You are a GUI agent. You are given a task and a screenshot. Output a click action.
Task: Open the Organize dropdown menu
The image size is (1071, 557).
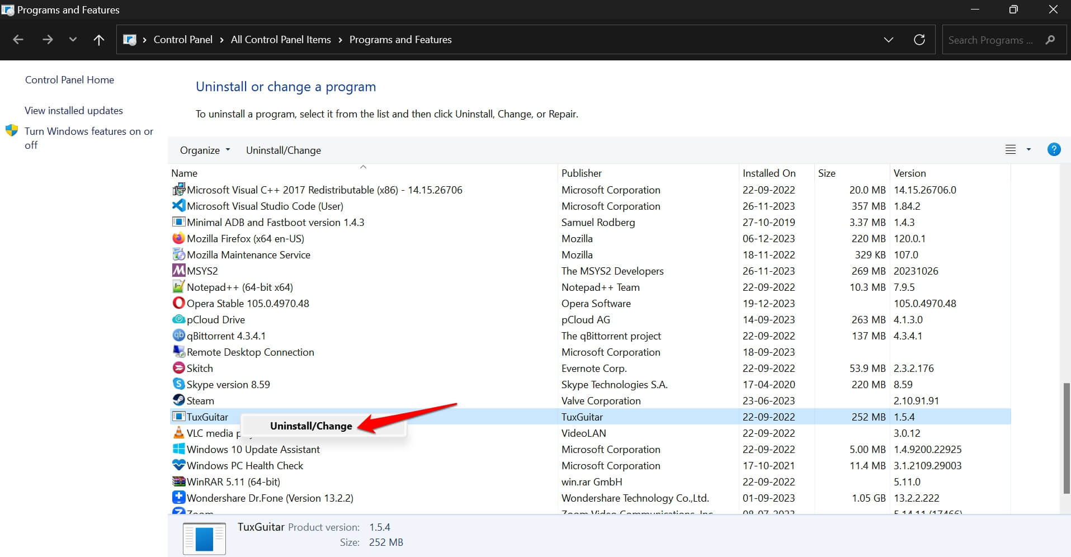pyautogui.click(x=205, y=150)
